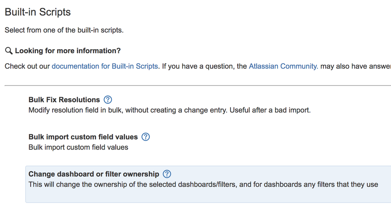The width and height of the screenshot is (391, 207).
Task: Click the Built-in Scripts page heading
Action: click(38, 12)
